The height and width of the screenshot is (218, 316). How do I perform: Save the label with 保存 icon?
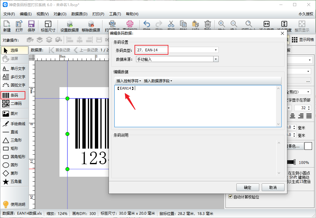(x=31, y=26)
